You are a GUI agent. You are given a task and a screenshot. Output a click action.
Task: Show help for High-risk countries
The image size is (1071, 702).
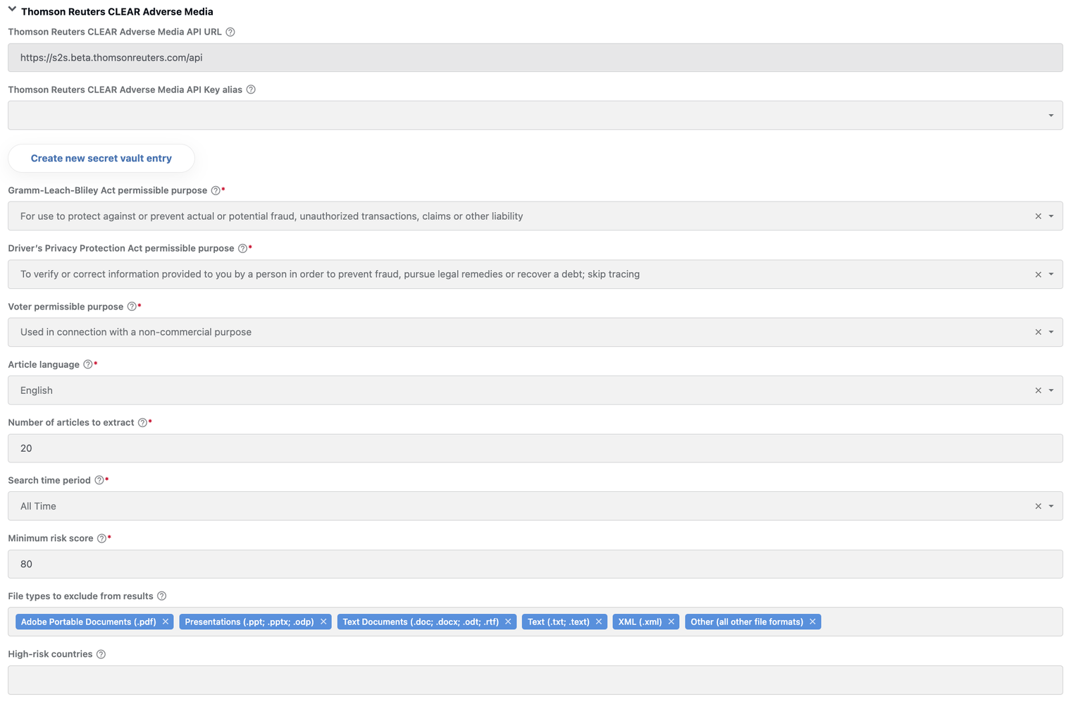tap(101, 654)
